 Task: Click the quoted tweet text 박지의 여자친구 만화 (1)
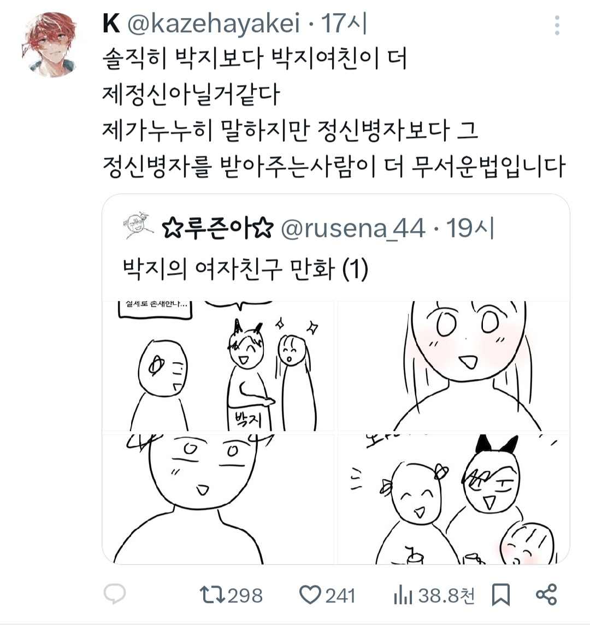(x=245, y=269)
